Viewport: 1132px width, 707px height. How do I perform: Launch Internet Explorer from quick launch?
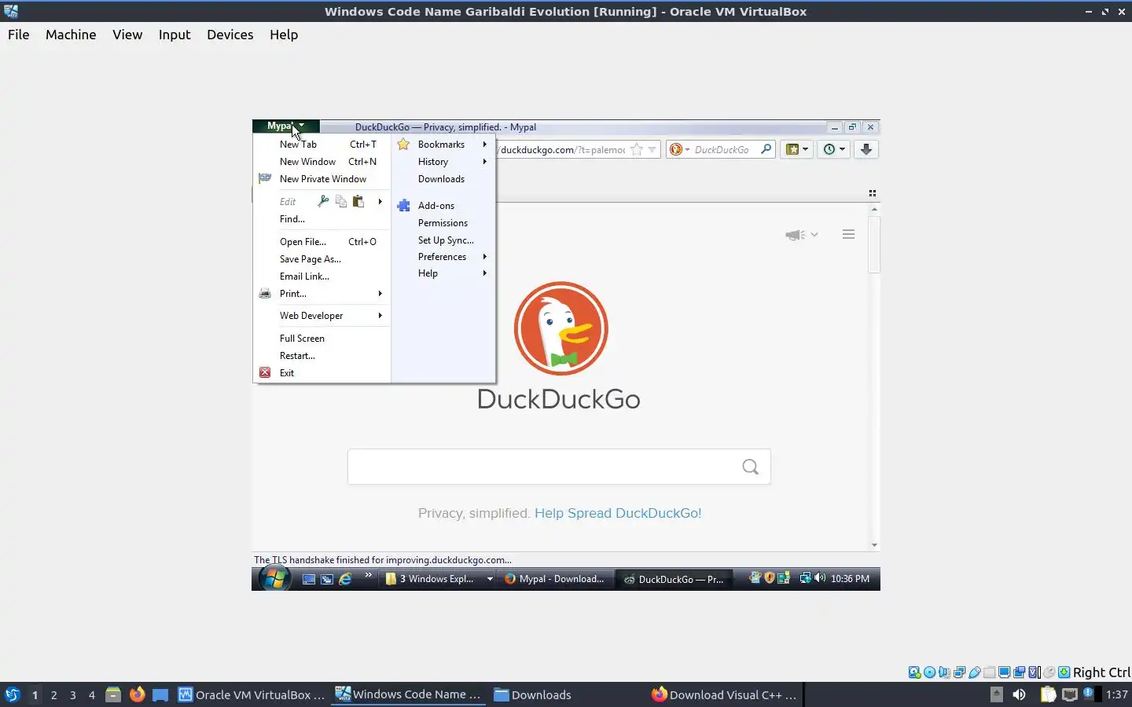(345, 579)
